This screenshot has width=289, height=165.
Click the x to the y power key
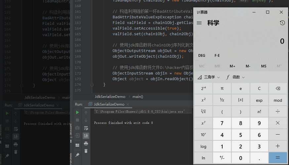(203, 123)
